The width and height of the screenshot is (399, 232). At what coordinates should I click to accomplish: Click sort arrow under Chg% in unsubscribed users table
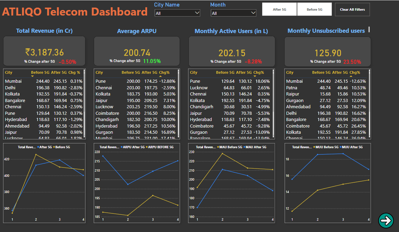click(x=351, y=76)
